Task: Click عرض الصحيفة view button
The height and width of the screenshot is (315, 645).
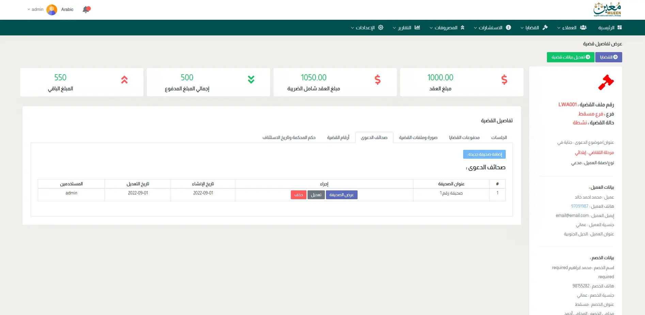Action: tap(342, 195)
